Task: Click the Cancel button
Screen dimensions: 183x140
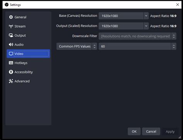Action: click(x=151, y=132)
